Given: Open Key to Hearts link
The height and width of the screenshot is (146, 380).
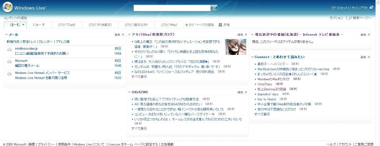Looking at the screenshot, I should coord(267,99).
